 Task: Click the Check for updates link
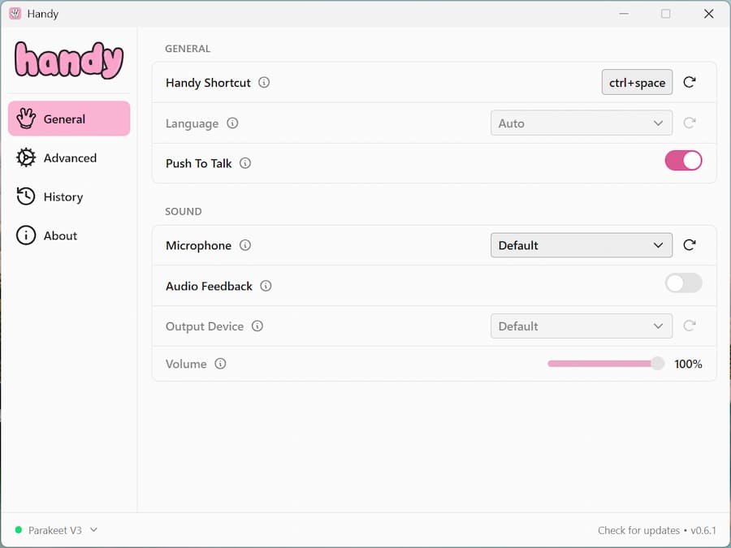(638, 530)
